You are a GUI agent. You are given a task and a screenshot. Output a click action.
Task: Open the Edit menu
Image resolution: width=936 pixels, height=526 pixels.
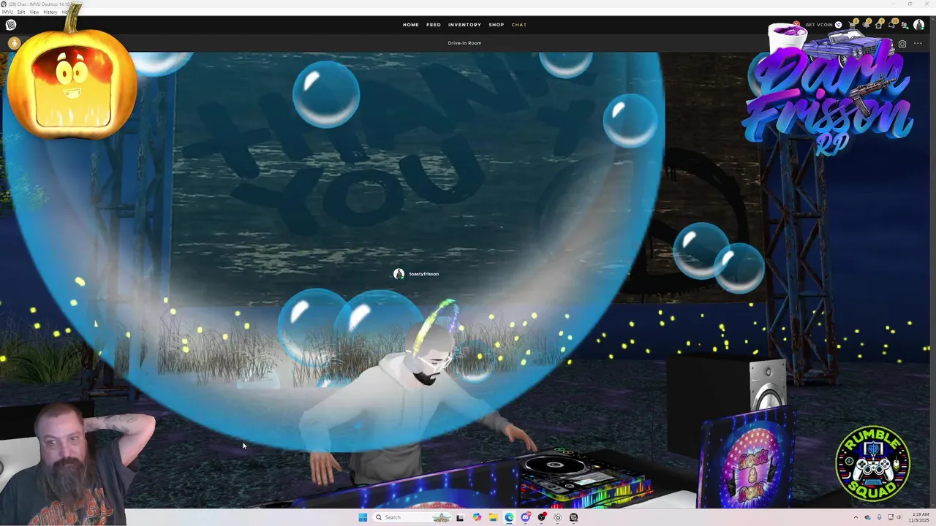pyautogui.click(x=21, y=12)
